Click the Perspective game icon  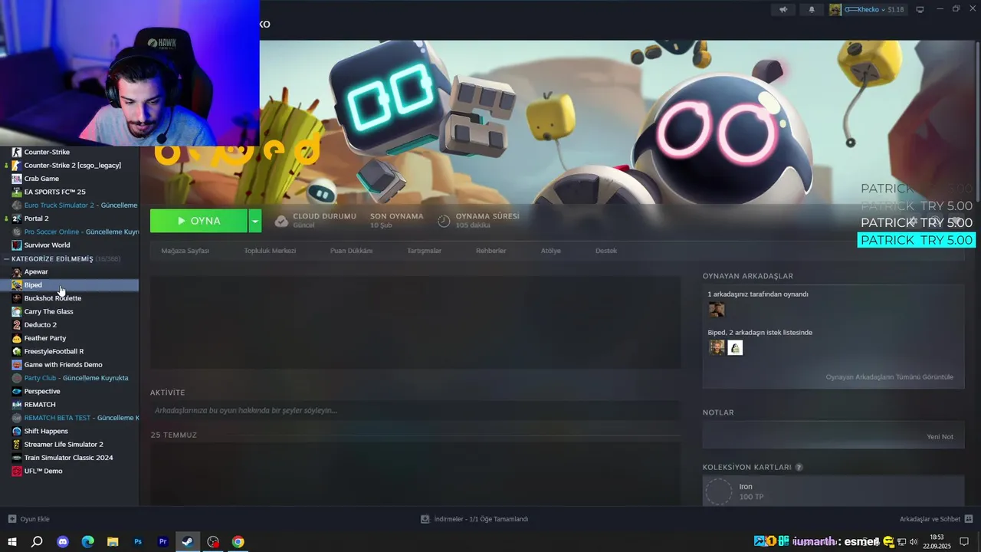coord(17,391)
